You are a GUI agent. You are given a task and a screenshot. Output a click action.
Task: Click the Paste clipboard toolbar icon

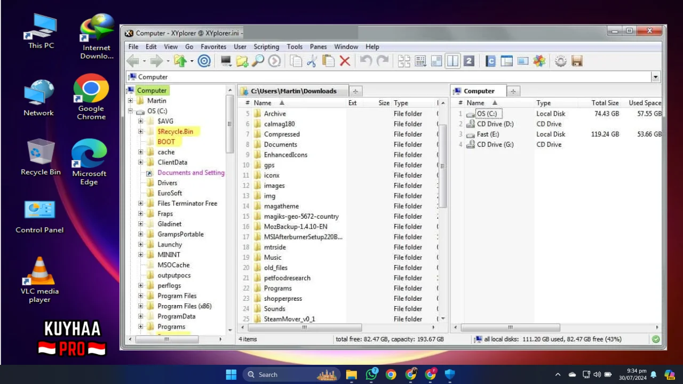(x=328, y=61)
